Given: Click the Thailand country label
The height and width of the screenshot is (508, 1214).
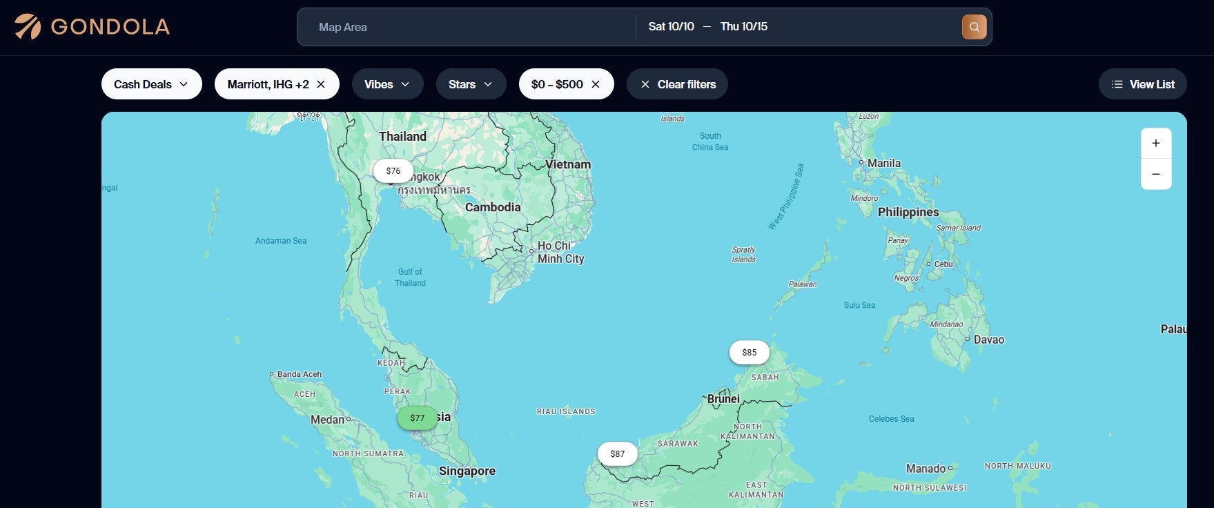Looking at the screenshot, I should [x=402, y=137].
